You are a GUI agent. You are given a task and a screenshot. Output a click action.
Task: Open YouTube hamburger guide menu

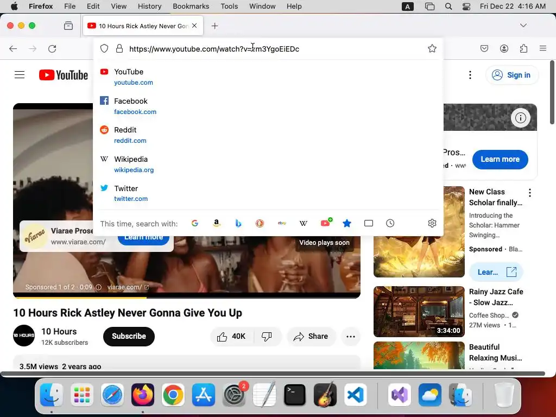click(x=20, y=75)
